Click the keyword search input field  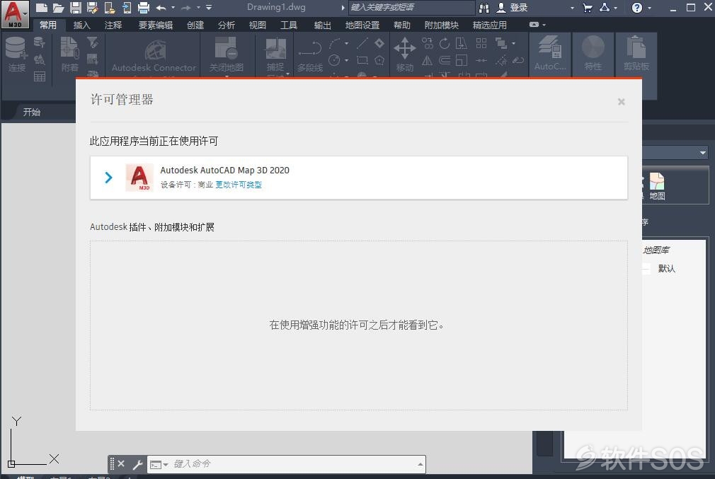tap(411, 7)
